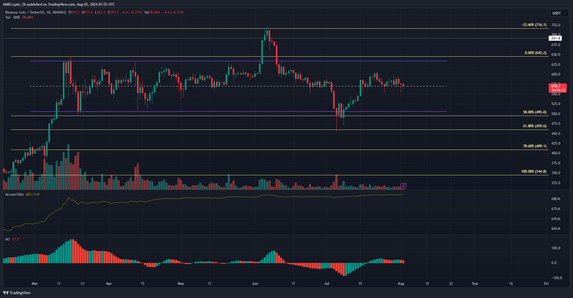The height and width of the screenshot is (298, 573).
Task: Select the 0.00% (645.2) Fibonacci label
Action: [x=535, y=53]
